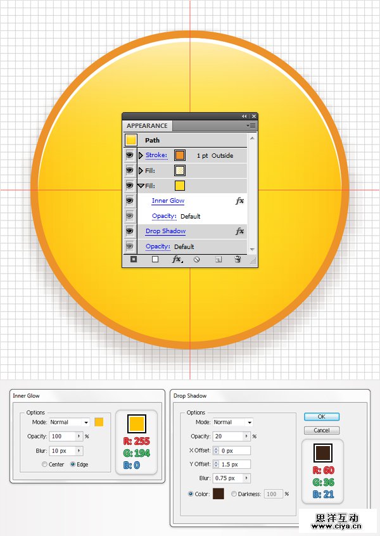Click the Clear Appearance icon

(197, 259)
